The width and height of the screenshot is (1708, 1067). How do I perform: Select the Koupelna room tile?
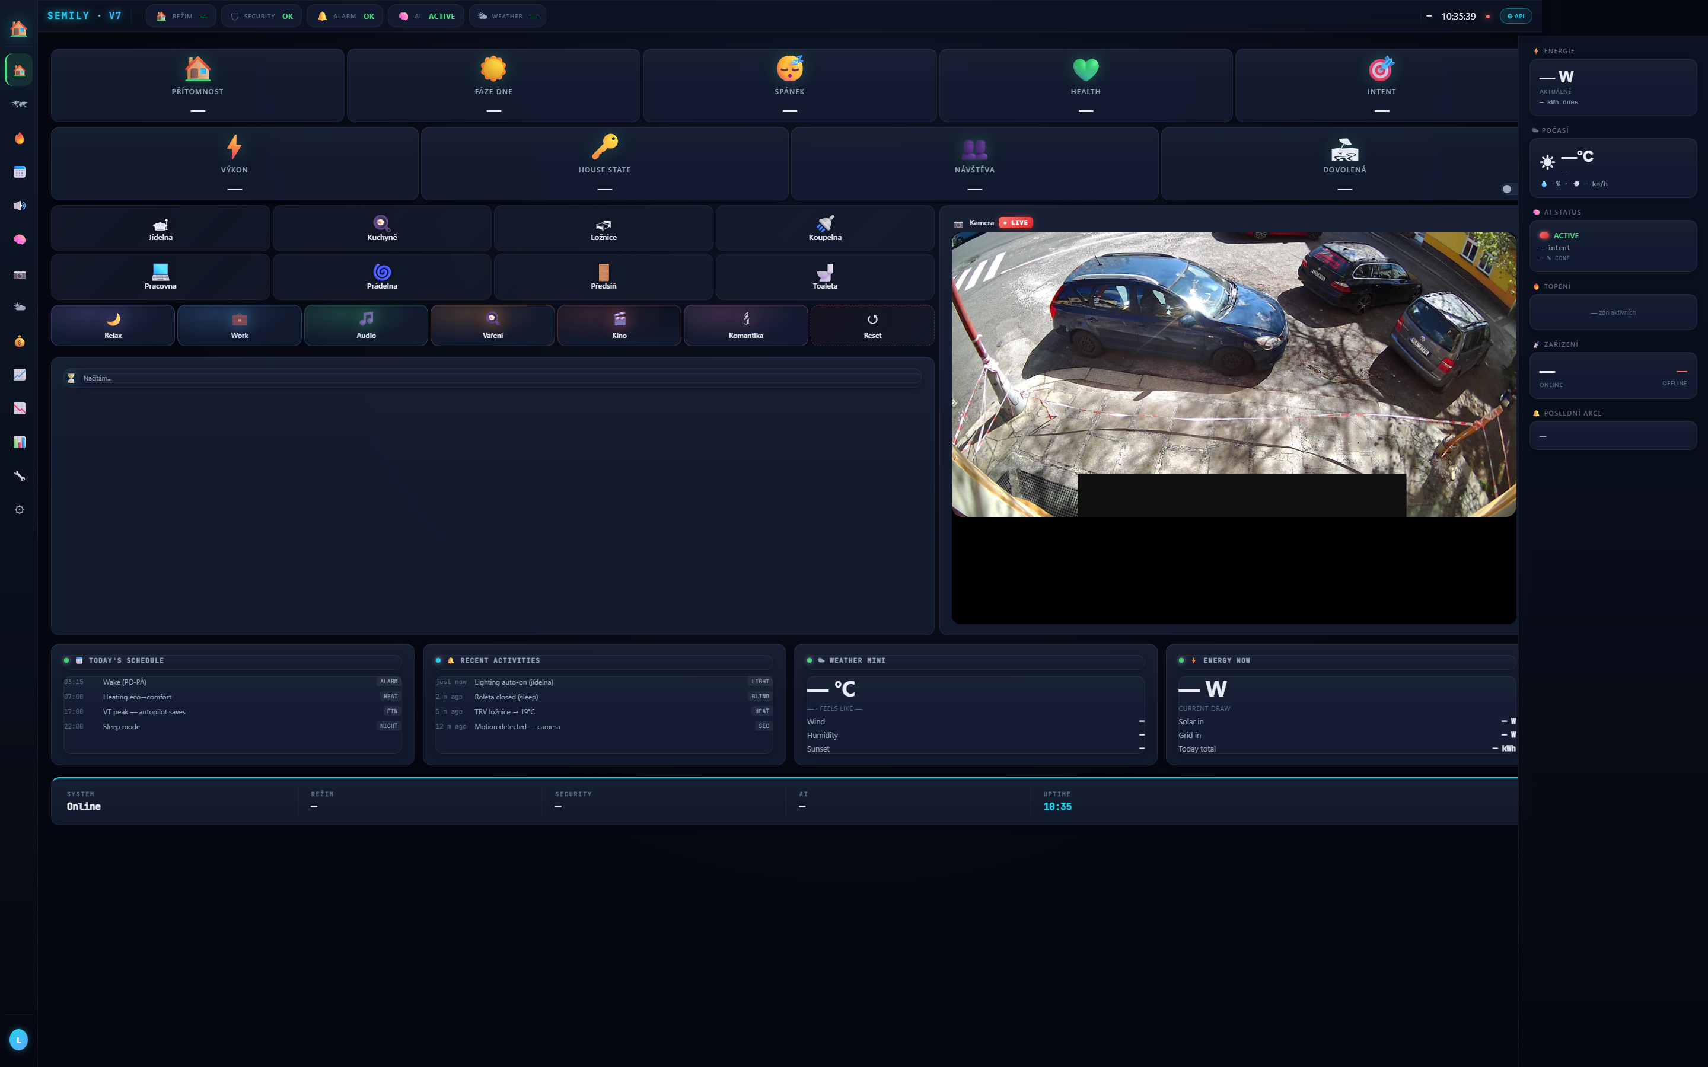pyautogui.click(x=825, y=229)
